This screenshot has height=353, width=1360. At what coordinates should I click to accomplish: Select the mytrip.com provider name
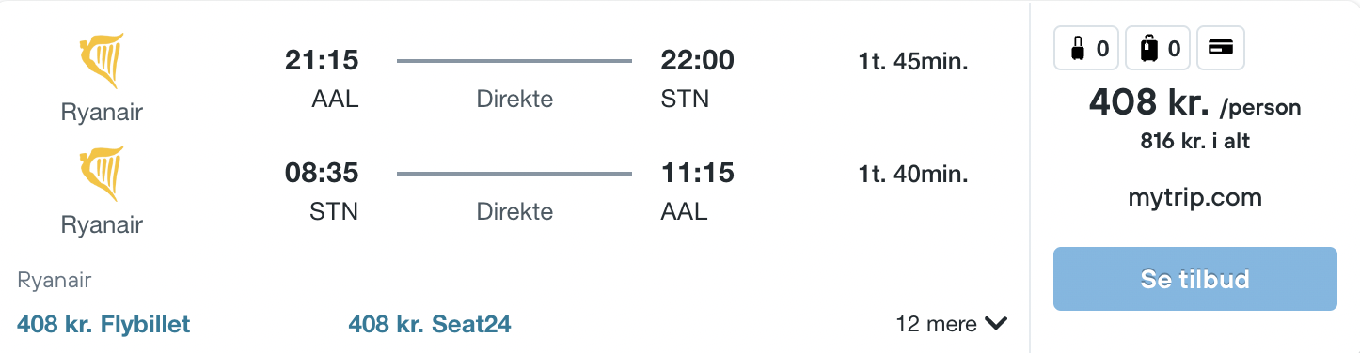click(x=1194, y=198)
